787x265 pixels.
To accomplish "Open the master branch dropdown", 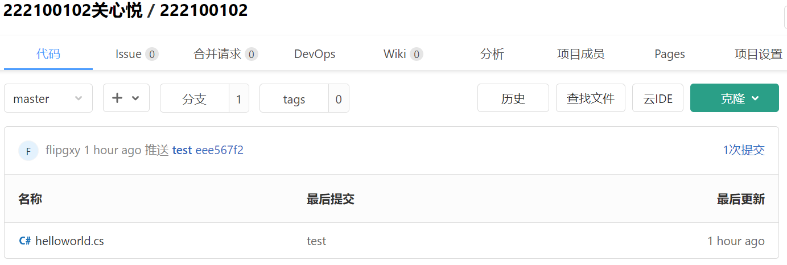I will [x=48, y=98].
